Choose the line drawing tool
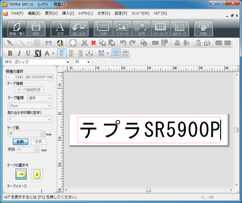Viewport: 242px width, 203px height. coord(22,43)
